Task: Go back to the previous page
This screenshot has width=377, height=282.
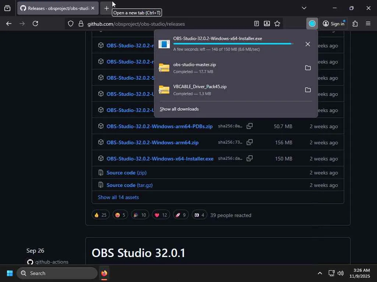Action: coord(9,23)
